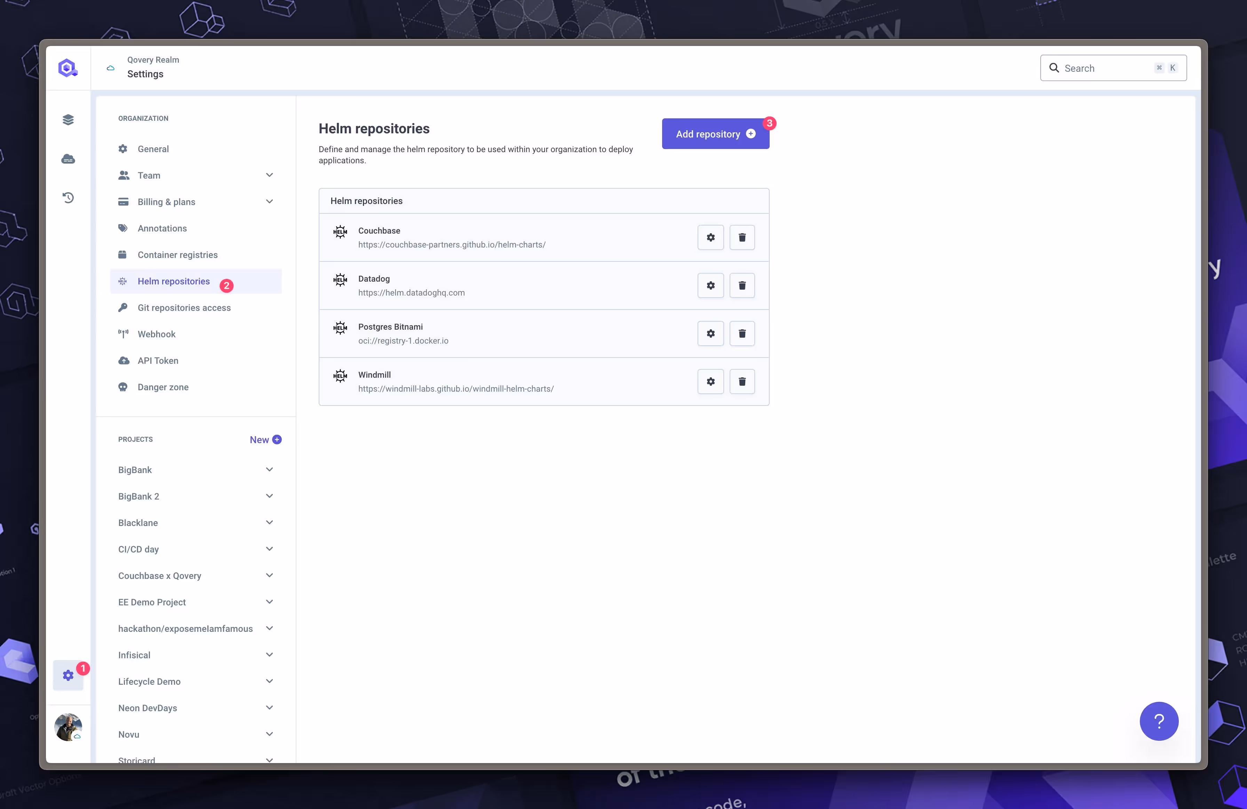Click the windmill-helm-charts URL text
Image resolution: width=1247 pixels, height=809 pixels.
[x=456, y=389]
